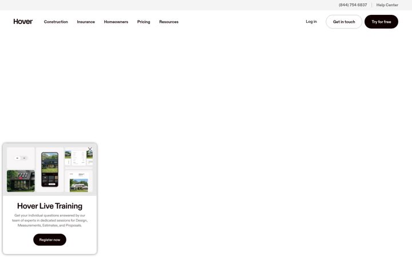Click the popup training description text
Screen dimensions: 412x257
[x=50, y=220]
